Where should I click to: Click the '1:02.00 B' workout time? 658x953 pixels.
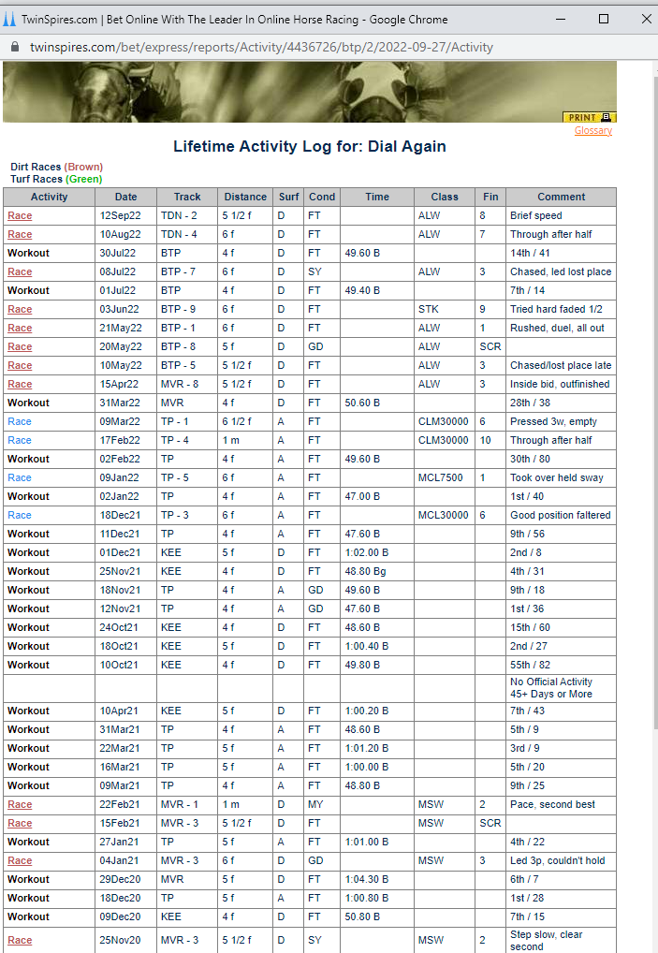coord(367,552)
